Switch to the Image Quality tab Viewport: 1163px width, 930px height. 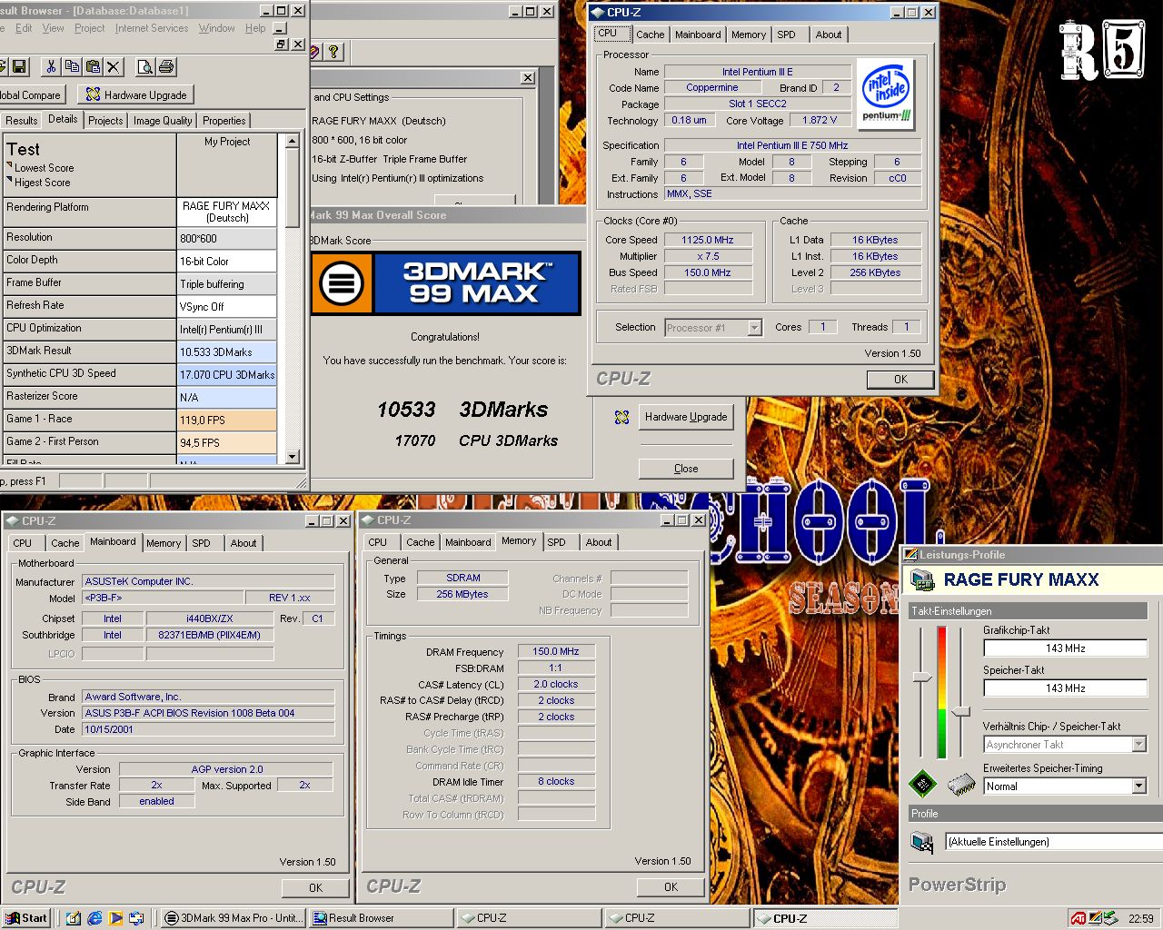click(x=163, y=120)
